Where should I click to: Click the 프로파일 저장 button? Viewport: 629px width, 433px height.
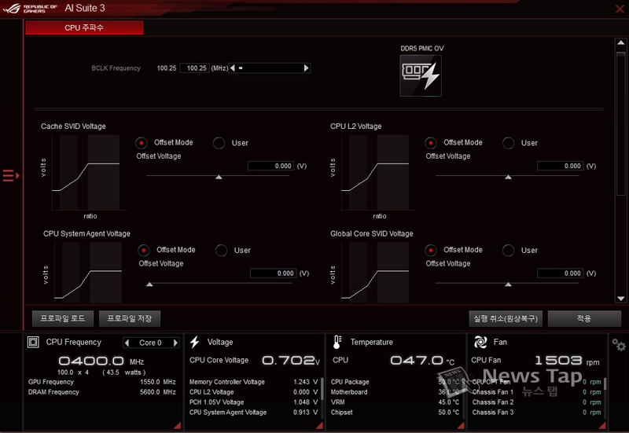[x=130, y=318]
